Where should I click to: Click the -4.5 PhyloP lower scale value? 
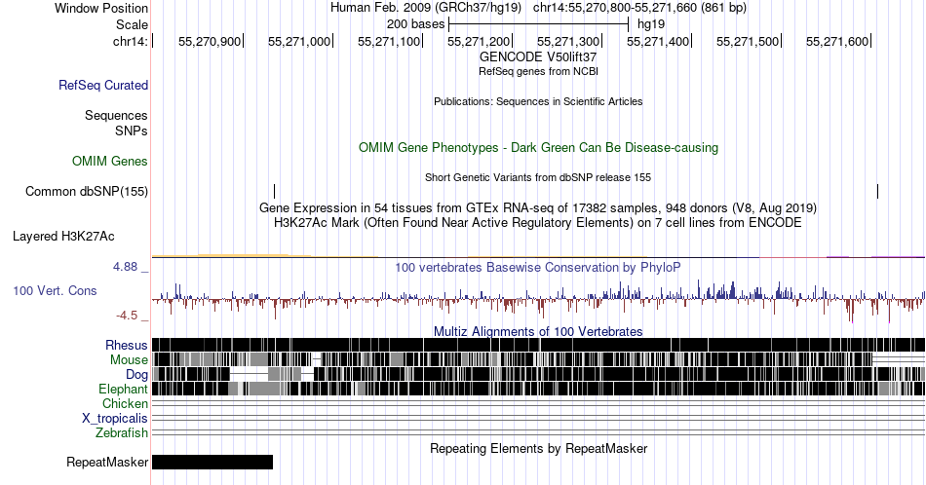click(x=127, y=316)
